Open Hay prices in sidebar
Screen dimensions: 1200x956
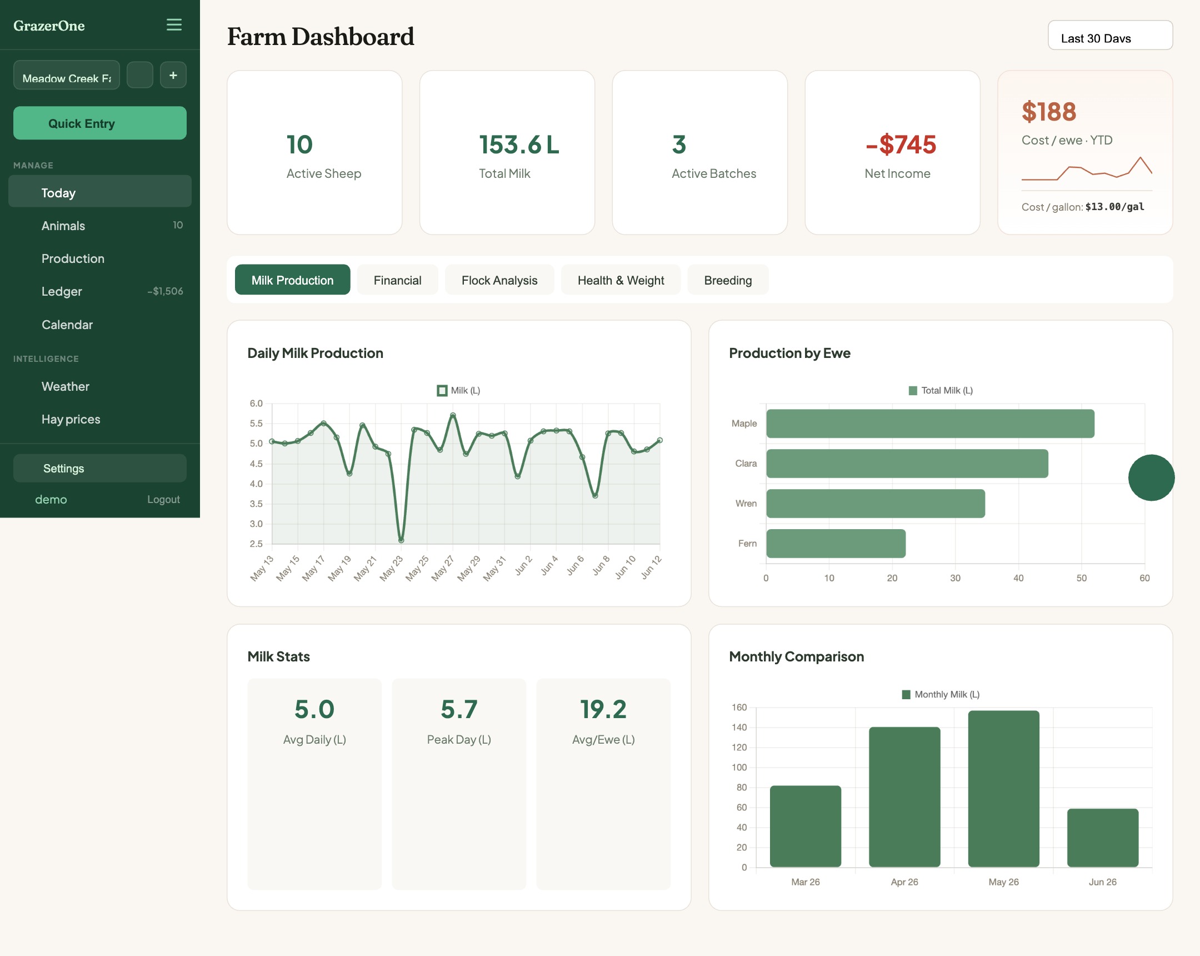click(99, 419)
